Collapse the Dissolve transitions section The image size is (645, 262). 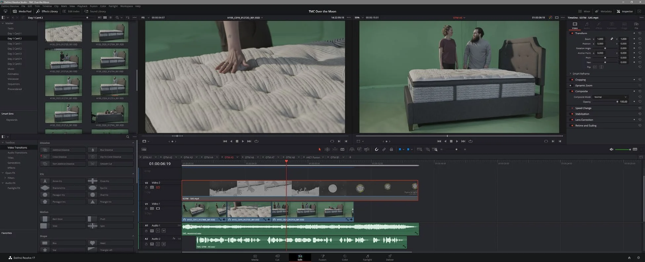133,143
